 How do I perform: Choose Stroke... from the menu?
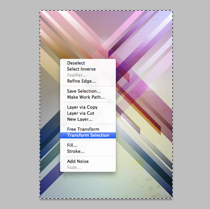[x=88, y=151]
